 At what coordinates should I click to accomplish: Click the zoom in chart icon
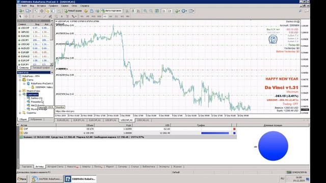tap(145, 11)
